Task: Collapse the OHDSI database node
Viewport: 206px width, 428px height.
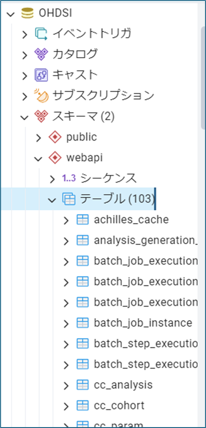Action: click(x=10, y=14)
